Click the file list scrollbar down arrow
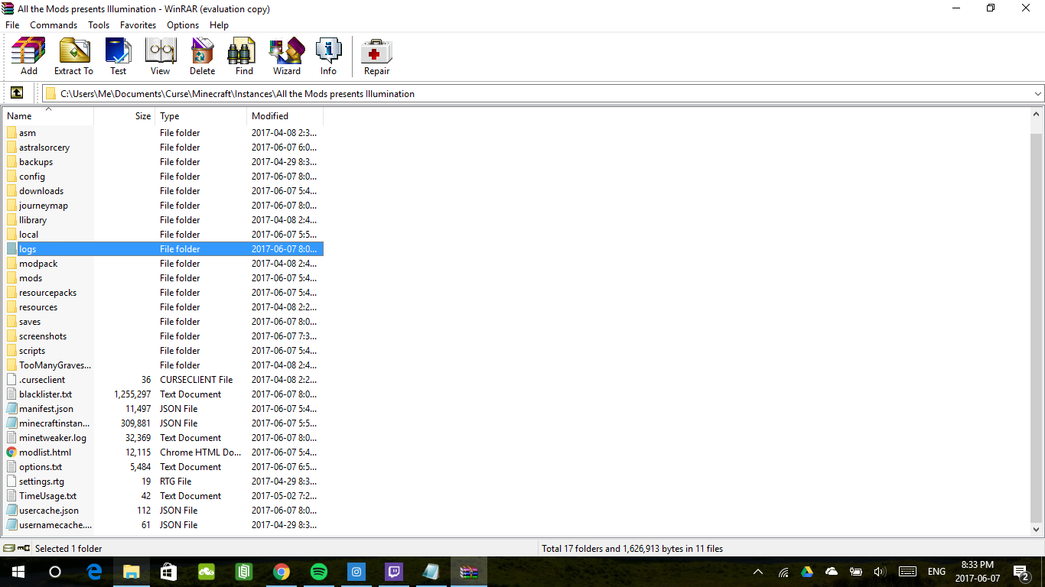This screenshot has width=1045, height=587. click(x=1037, y=529)
